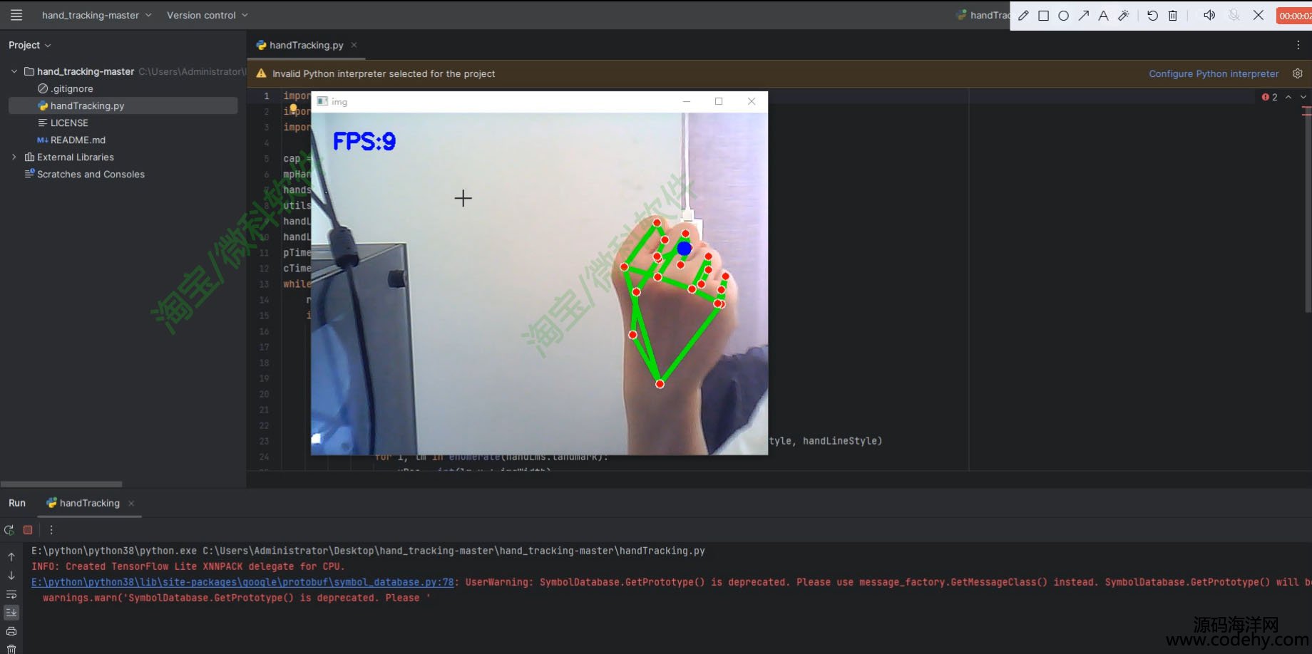This screenshot has height=654, width=1312.
Task: Select the LICENSE file
Action: tap(69, 123)
